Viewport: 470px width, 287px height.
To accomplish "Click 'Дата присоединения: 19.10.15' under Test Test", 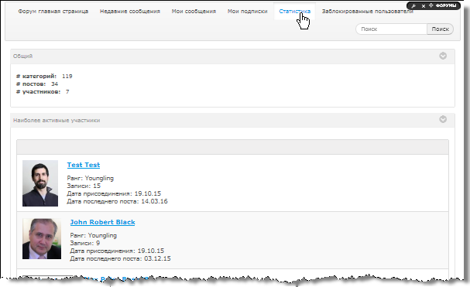I will click(x=114, y=193).
